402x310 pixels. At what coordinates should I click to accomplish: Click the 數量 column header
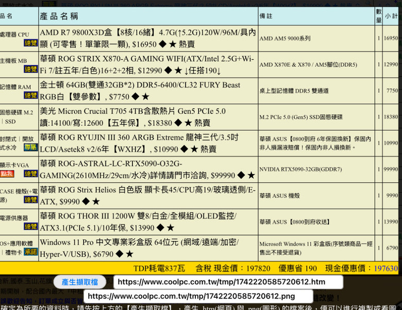pos(379,16)
